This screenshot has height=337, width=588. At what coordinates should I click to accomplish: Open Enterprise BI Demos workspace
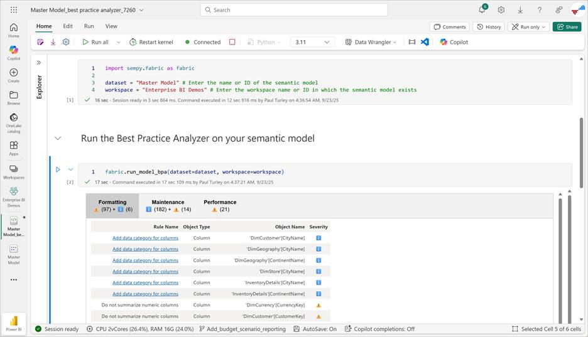[x=13, y=197]
